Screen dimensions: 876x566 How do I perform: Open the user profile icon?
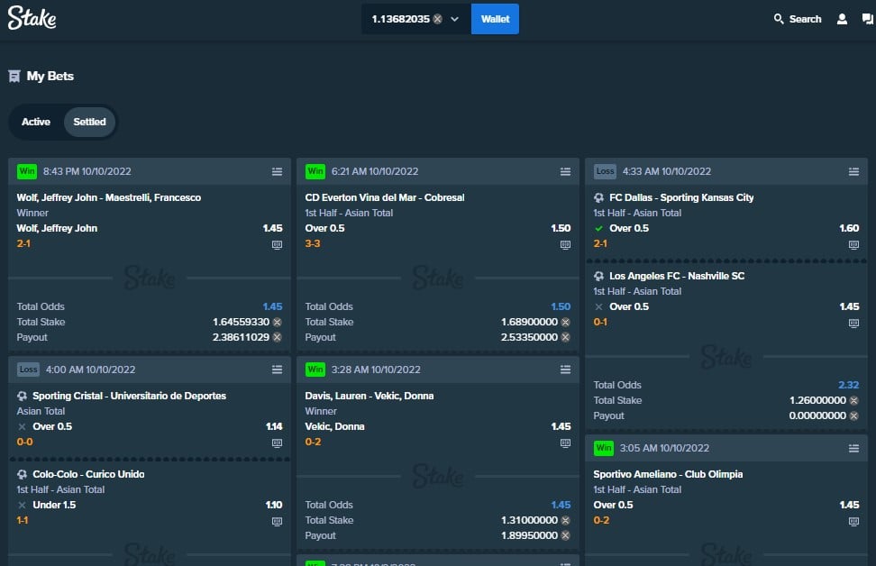coord(842,19)
